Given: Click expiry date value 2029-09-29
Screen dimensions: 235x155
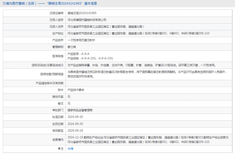Looking at the screenshot, I should click(x=75, y=131).
